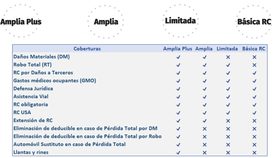
Task: Click the X mark for Daños Materiales under Limitada
Action: pyautogui.click(x=228, y=57)
